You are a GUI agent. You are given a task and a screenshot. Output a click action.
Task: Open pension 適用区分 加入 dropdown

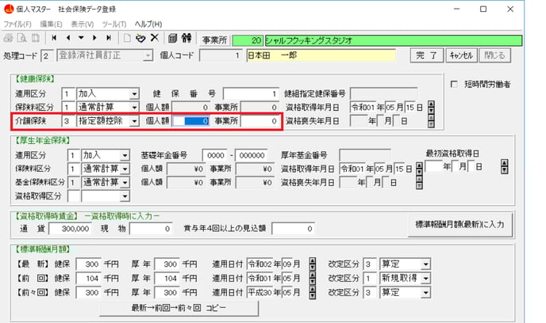(x=125, y=155)
